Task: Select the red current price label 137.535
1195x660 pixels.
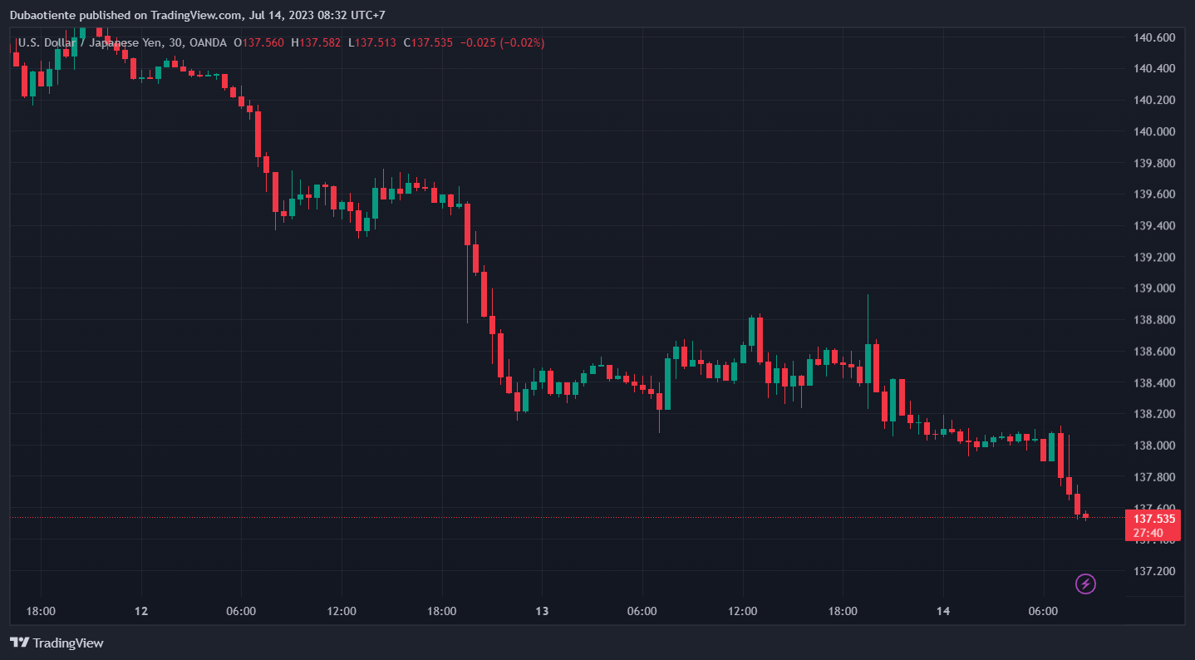Action: pos(1154,519)
